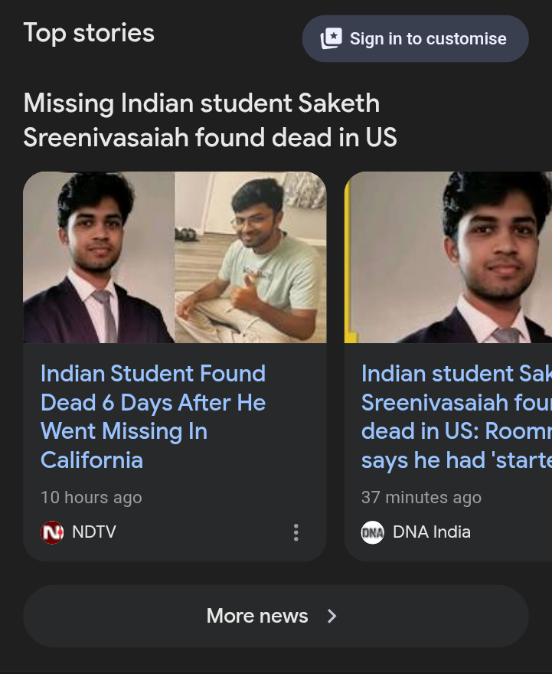
Task: Click the photo of man giving thumbs up
Action: coord(250,257)
